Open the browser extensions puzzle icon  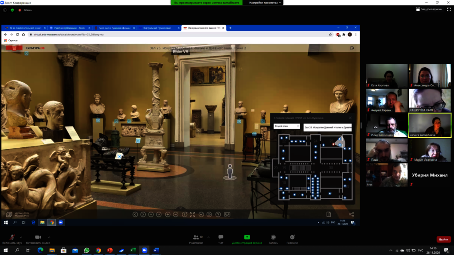tap(344, 35)
